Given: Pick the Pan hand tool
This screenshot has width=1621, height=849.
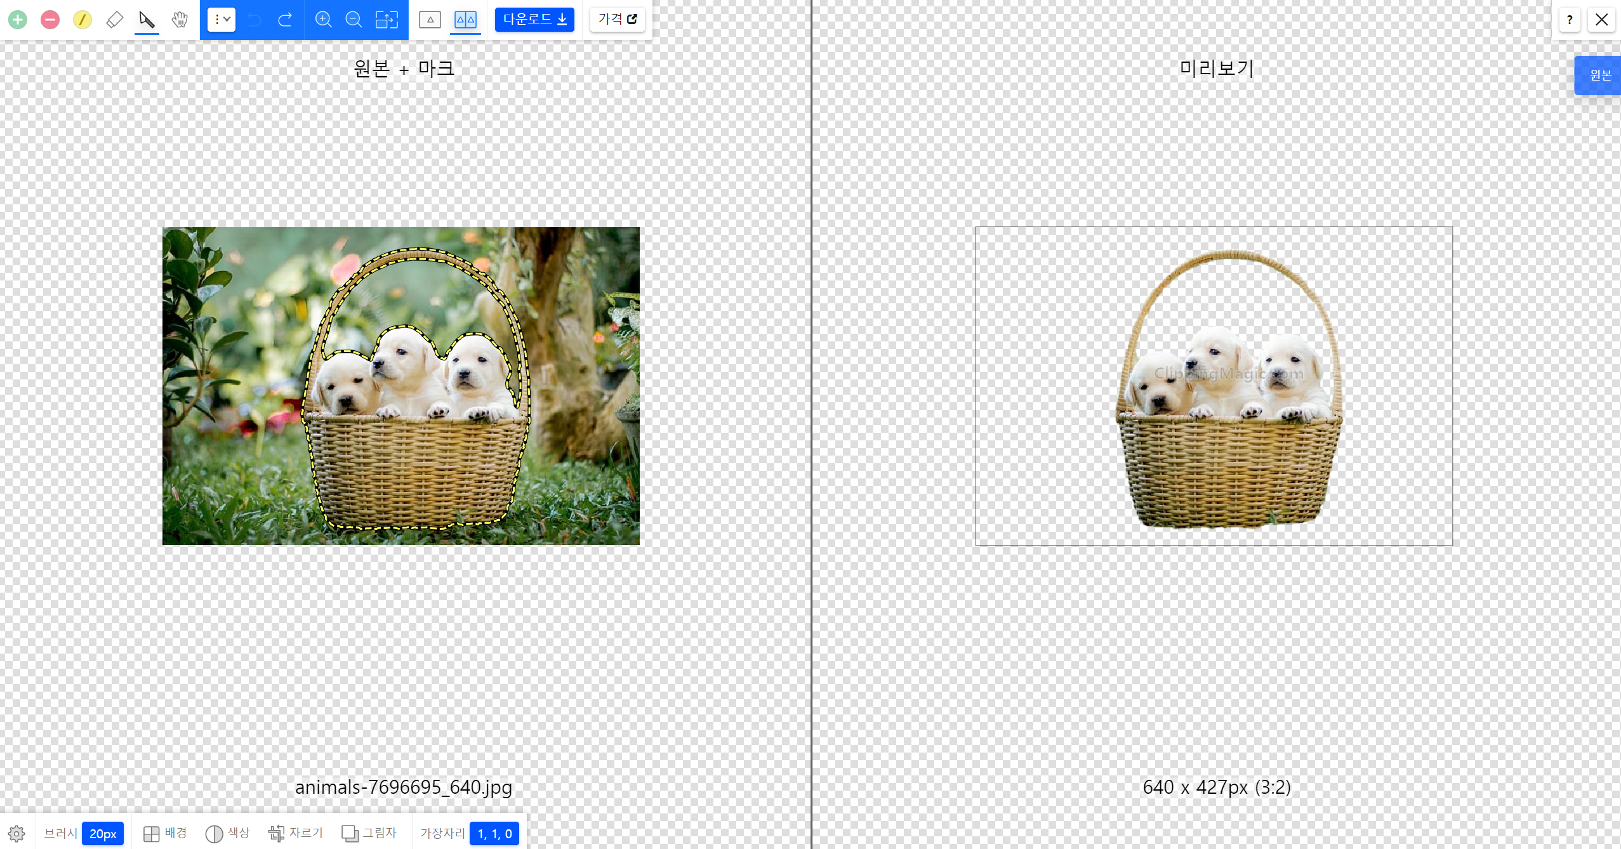Looking at the screenshot, I should click(x=180, y=20).
